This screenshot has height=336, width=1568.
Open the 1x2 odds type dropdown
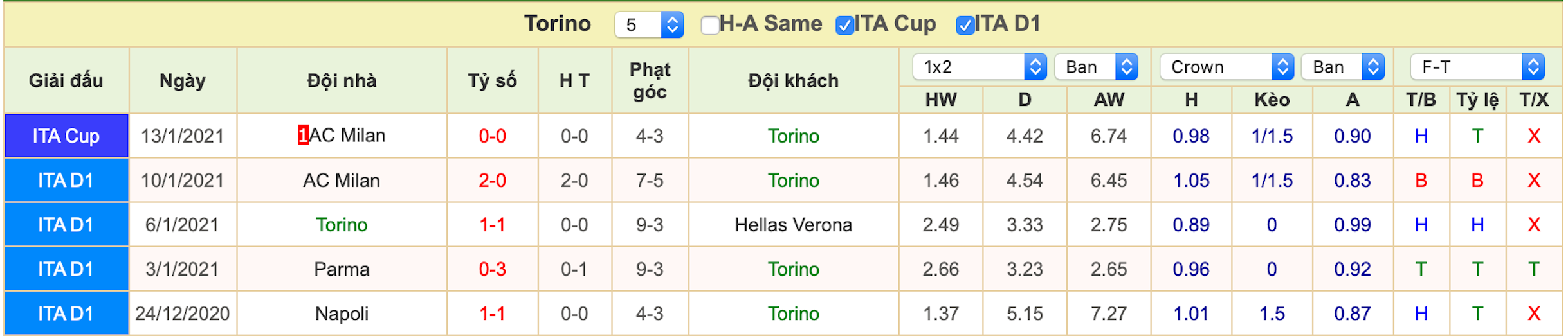[x=980, y=67]
